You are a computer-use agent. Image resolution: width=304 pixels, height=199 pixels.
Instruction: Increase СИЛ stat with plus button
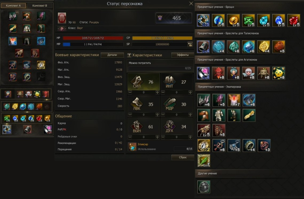(x=158, y=92)
